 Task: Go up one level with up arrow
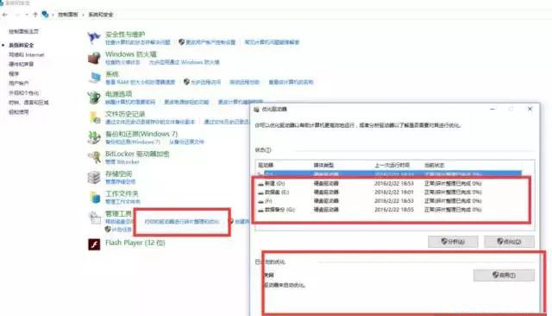coord(35,15)
